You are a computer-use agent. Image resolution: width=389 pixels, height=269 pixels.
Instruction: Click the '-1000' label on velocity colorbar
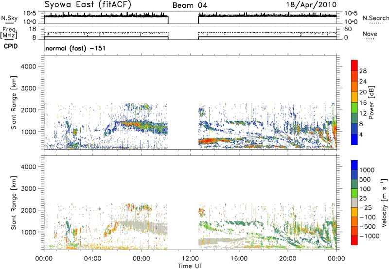click(x=369, y=236)
